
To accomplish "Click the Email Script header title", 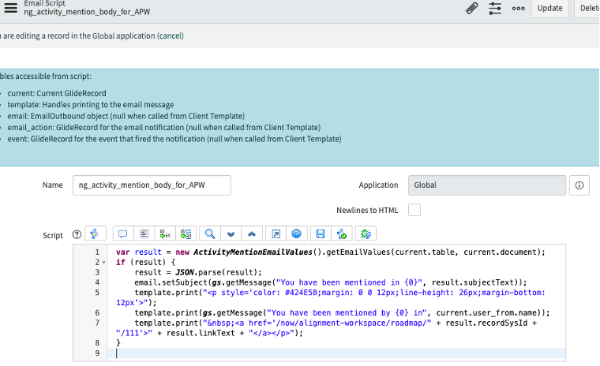I will point(44,3).
